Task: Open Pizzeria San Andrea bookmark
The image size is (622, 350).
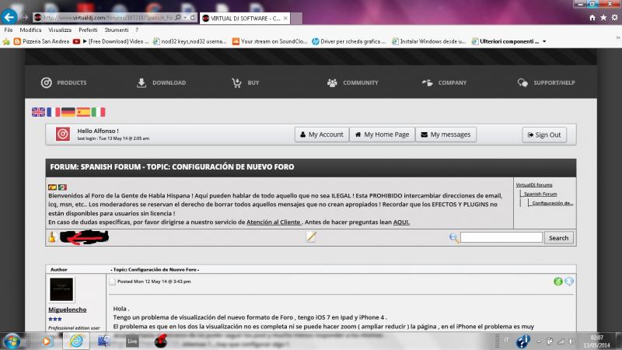Action: click(x=41, y=41)
